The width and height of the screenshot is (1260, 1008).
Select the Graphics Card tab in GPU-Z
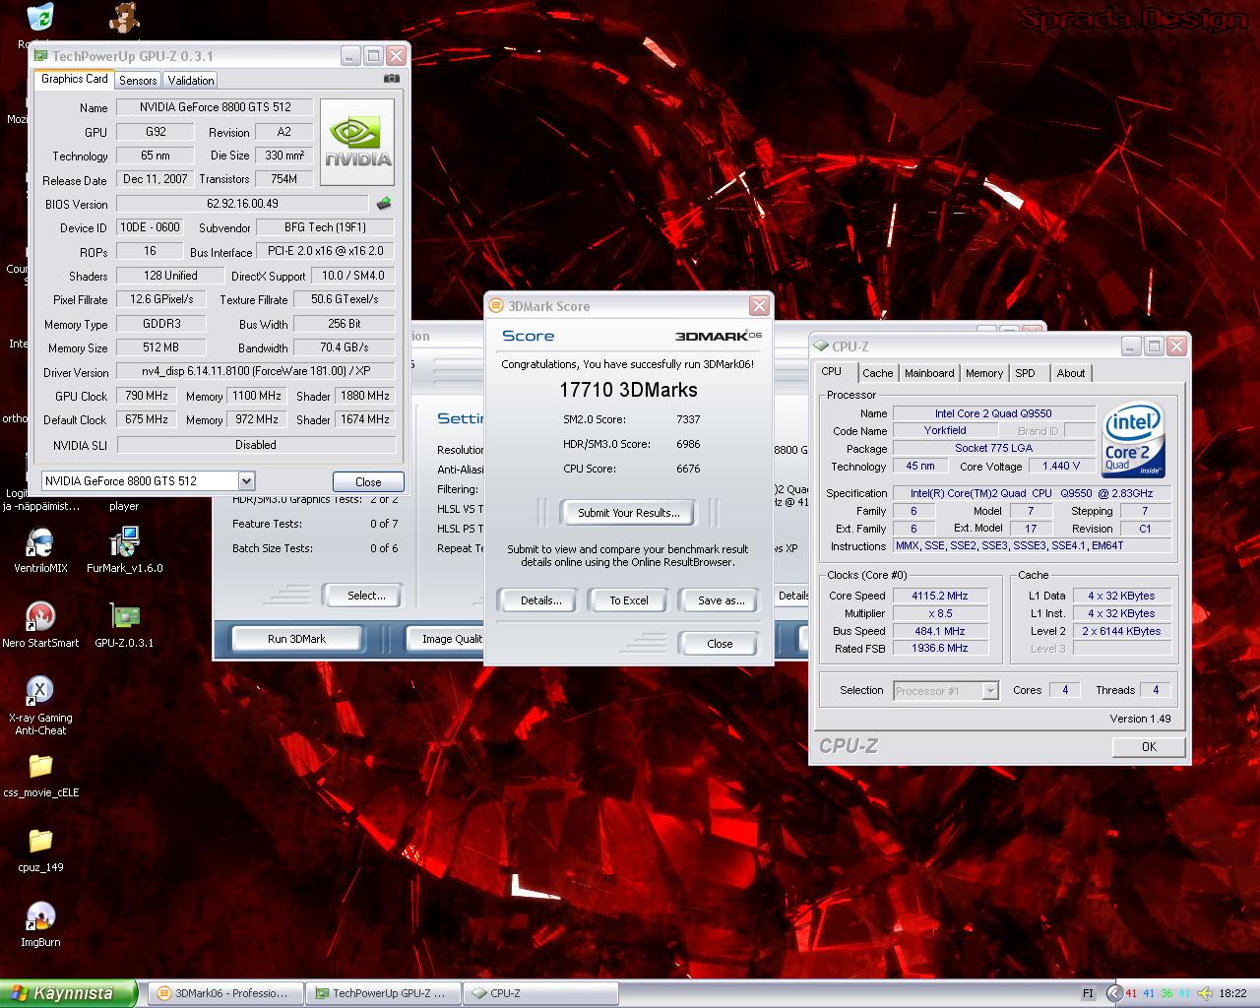click(75, 79)
